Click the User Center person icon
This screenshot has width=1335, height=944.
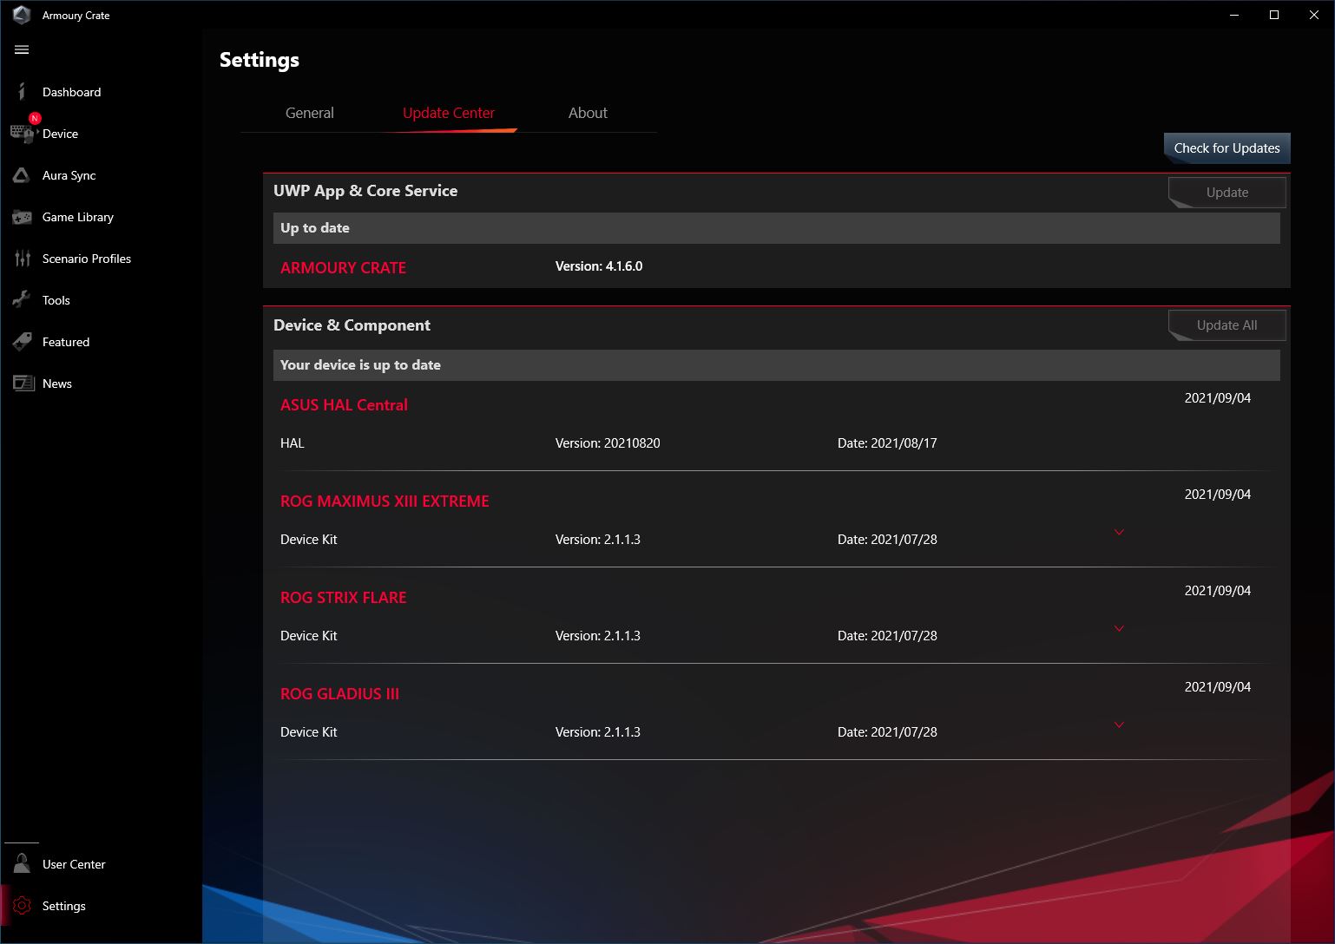22,863
